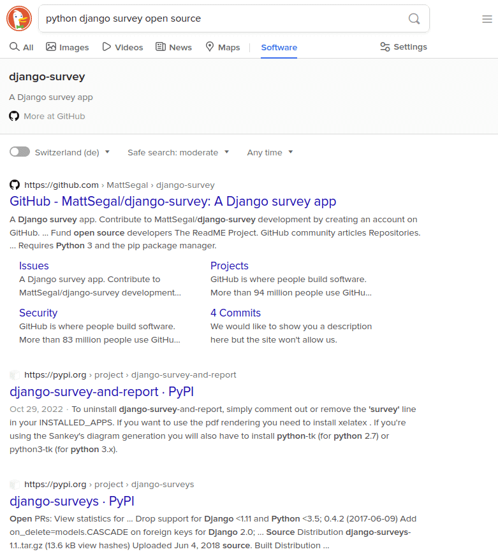The image size is (498, 554).
Task: Open the hamburger menu icon
Action: click(487, 19)
